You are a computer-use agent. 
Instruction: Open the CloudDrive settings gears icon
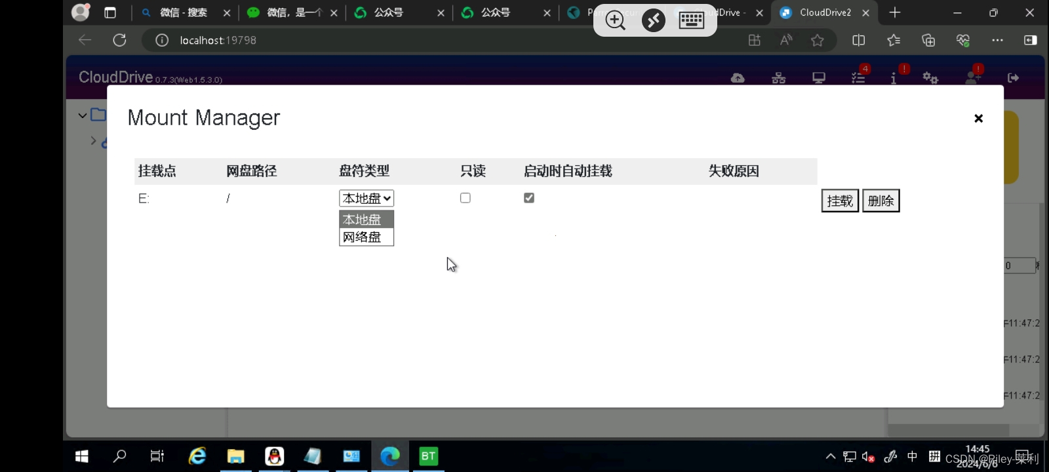point(930,78)
